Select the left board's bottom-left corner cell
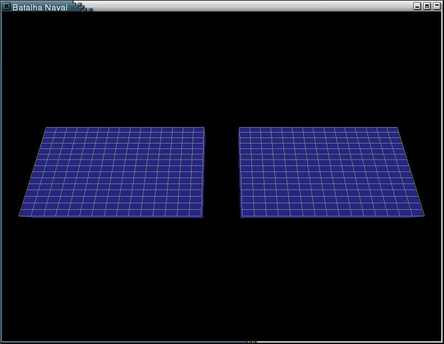The image size is (444, 344). click(x=26, y=213)
